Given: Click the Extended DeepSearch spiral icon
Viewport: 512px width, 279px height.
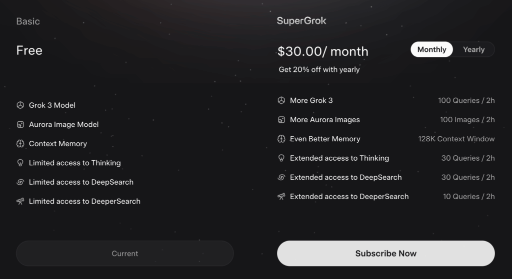Looking at the screenshot, I should tap(281, 177).
